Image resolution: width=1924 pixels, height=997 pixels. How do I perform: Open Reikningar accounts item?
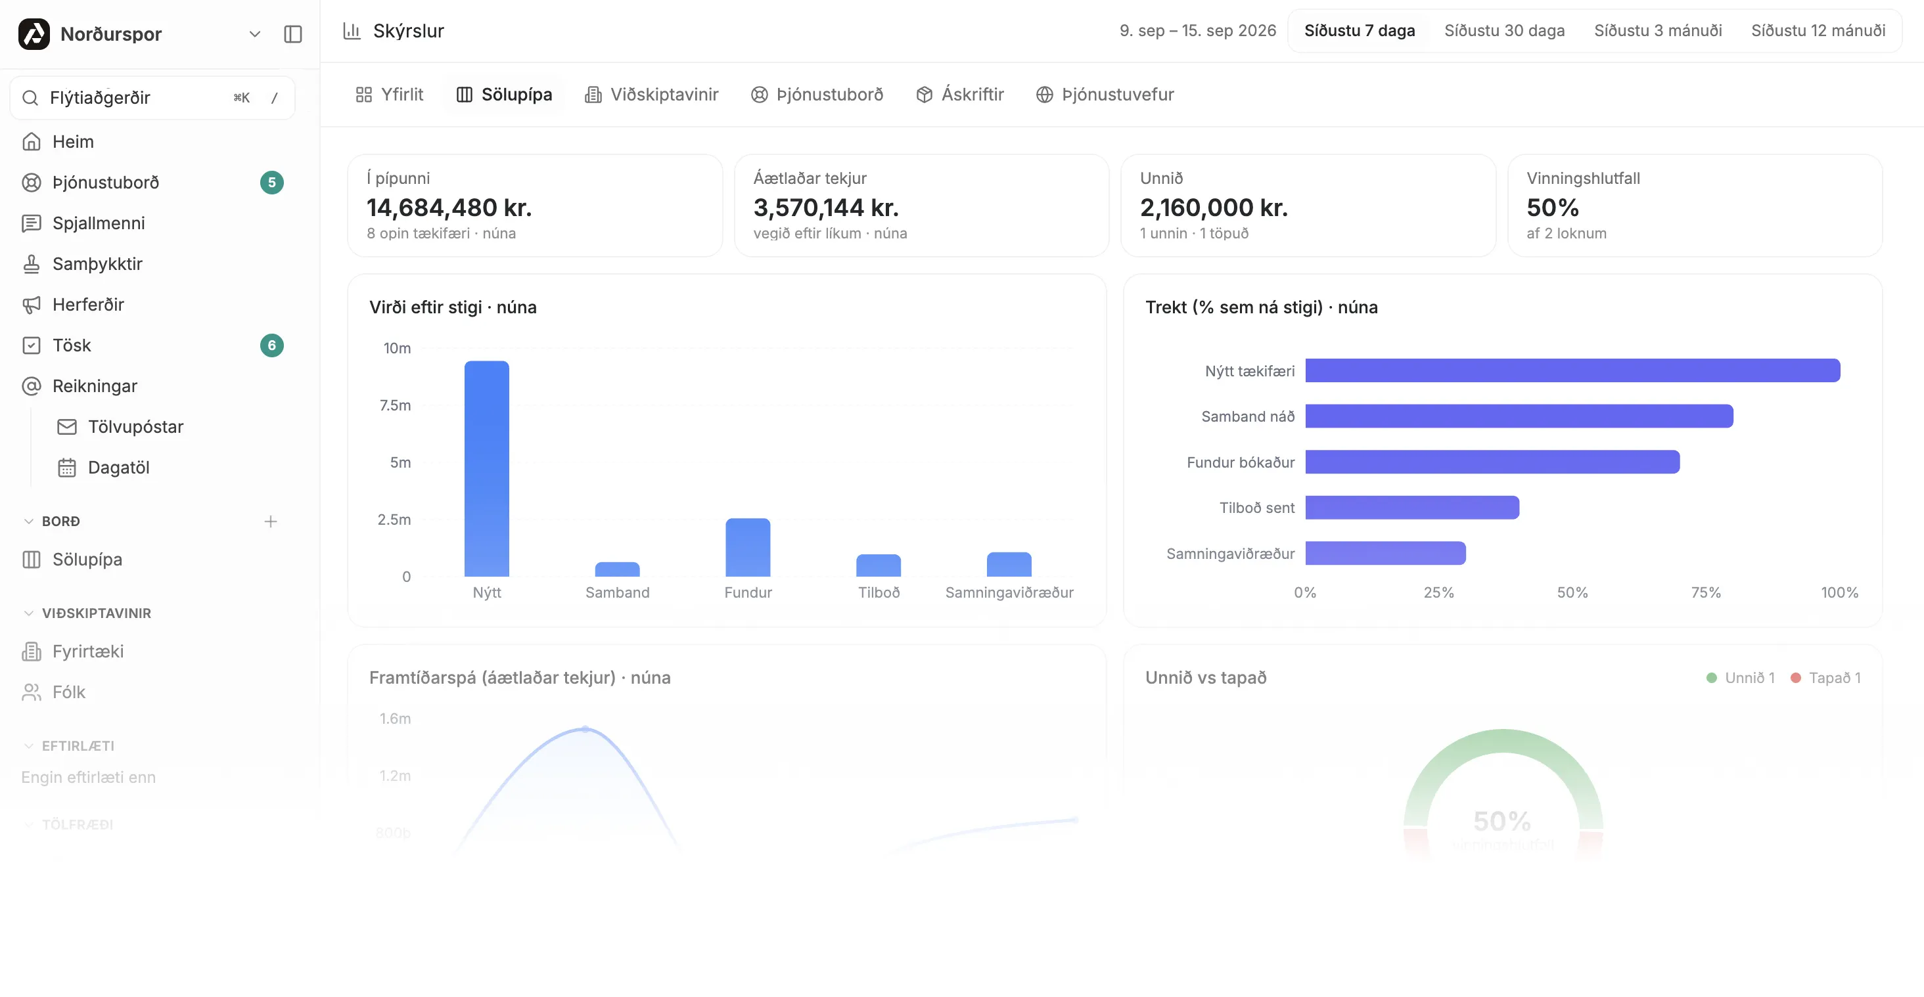tap(152, 386)
